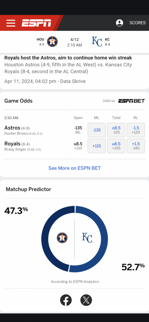Tap the Astros logo in scoreboard header
The height and width of the screenshot is (322, 149).
point(52,42)
